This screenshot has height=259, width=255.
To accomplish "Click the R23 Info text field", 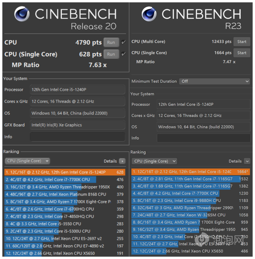I will pos(203,138).
